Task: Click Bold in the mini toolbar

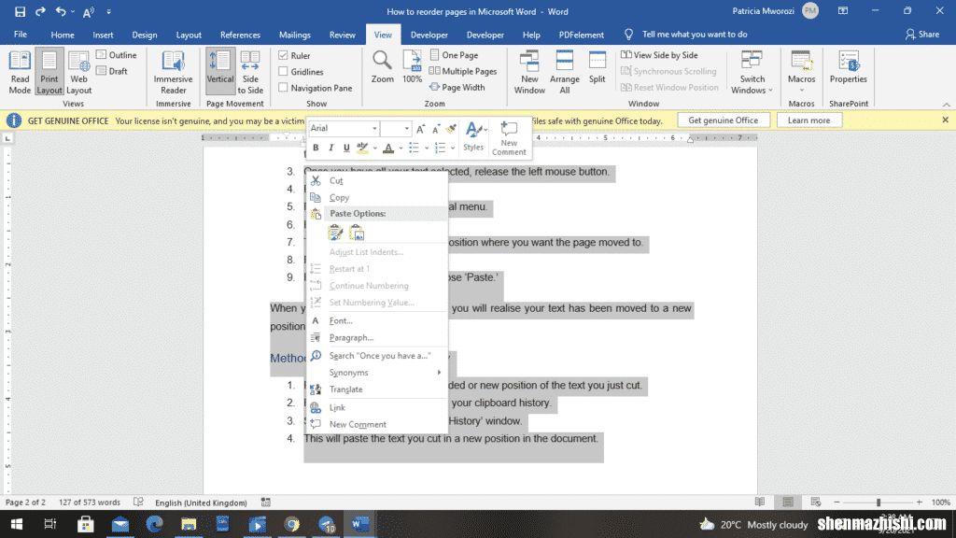Action: [x=316, y=148]
